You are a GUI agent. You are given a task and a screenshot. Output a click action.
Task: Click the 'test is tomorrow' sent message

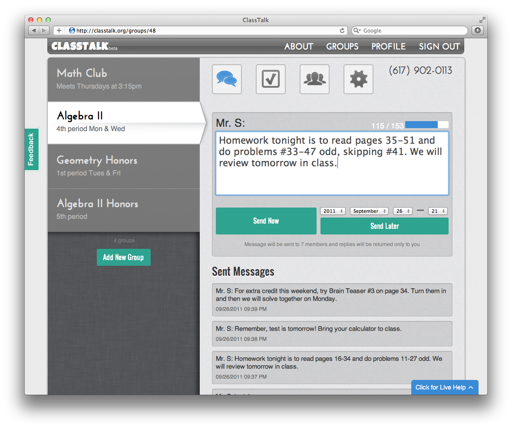click(x=332, y=333)
